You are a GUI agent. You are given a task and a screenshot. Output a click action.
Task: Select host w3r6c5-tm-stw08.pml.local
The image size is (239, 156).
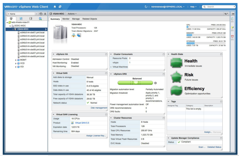click(32, 57)
